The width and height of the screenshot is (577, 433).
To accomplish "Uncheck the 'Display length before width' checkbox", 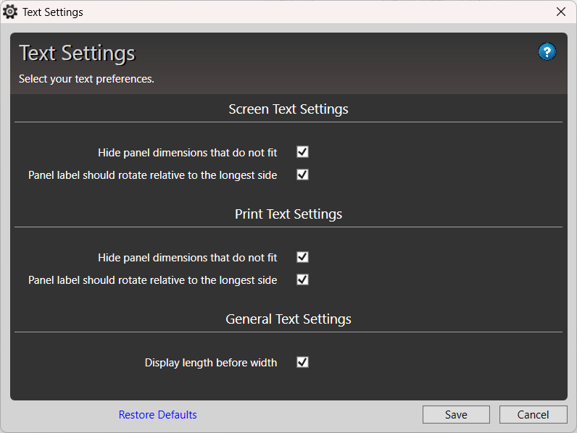I will coord(302,362).
